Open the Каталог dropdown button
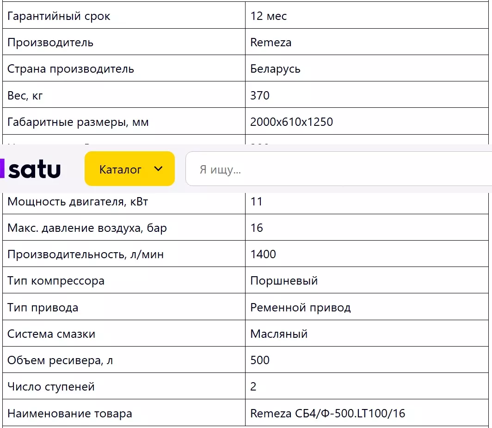 coord(129,168)
